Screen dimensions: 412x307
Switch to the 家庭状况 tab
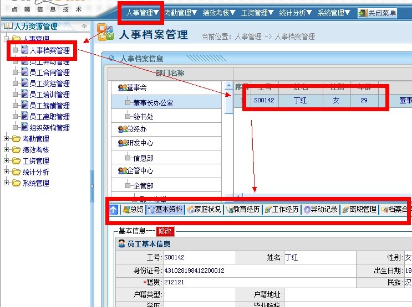(205, 210)
